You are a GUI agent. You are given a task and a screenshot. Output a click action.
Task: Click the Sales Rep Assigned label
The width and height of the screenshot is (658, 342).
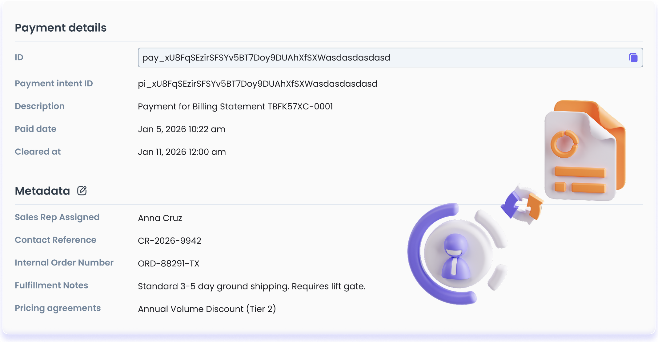pos(57,217)
